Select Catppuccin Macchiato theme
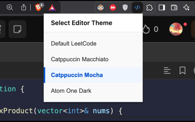Screen dimensions: 195x122 click(93, 59)
